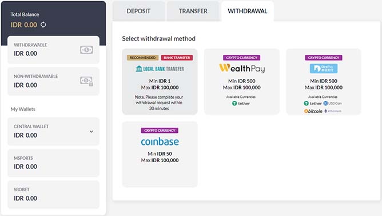Select the Local Bank Transfer method card

160,81
